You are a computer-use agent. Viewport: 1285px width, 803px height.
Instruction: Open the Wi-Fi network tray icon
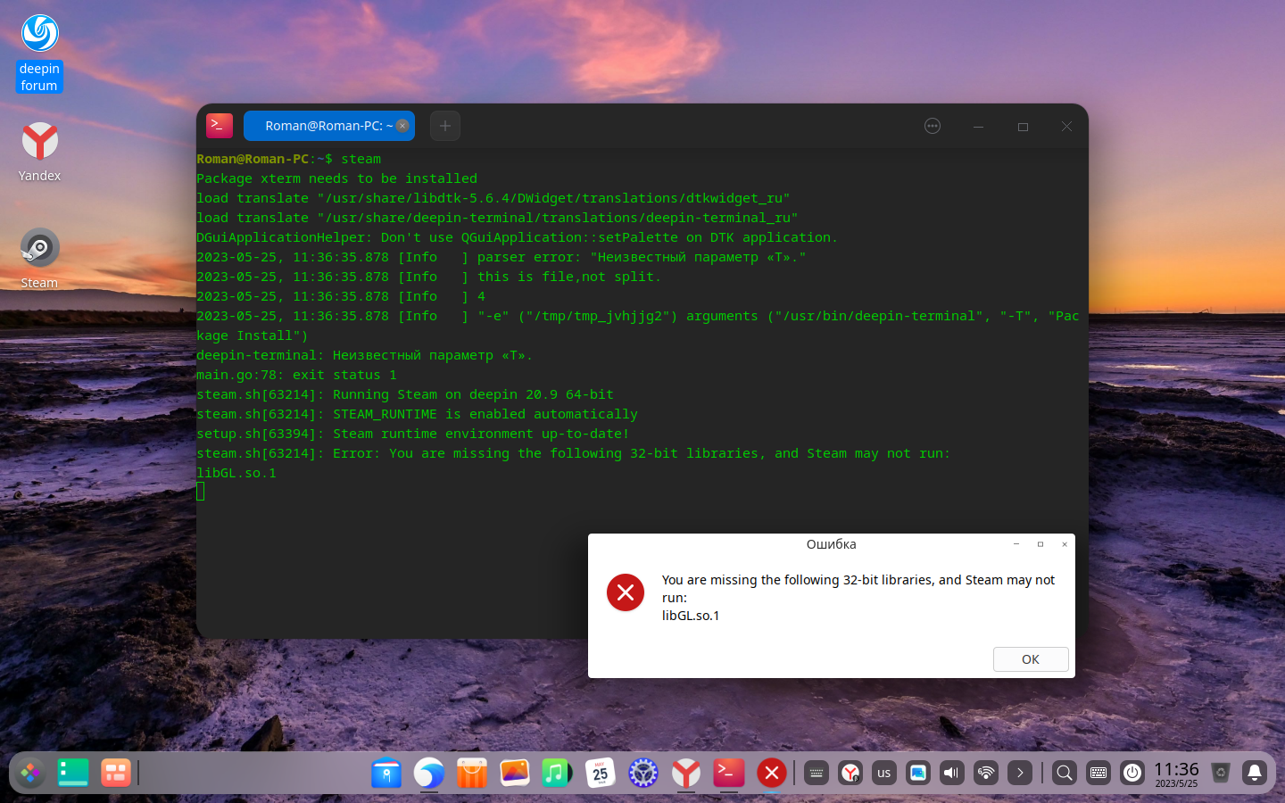(986, 773)
